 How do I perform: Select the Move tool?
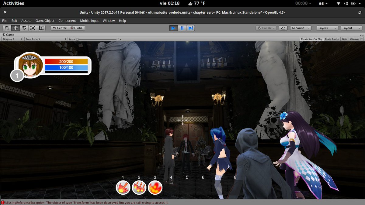16,28
